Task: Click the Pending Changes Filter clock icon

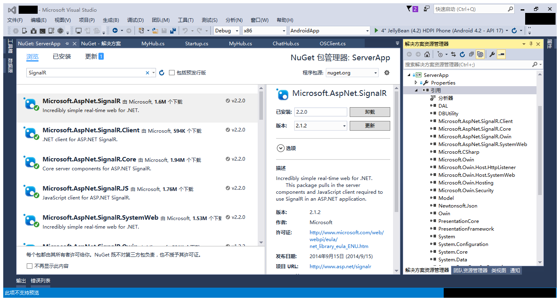Action: pos(440,54)
